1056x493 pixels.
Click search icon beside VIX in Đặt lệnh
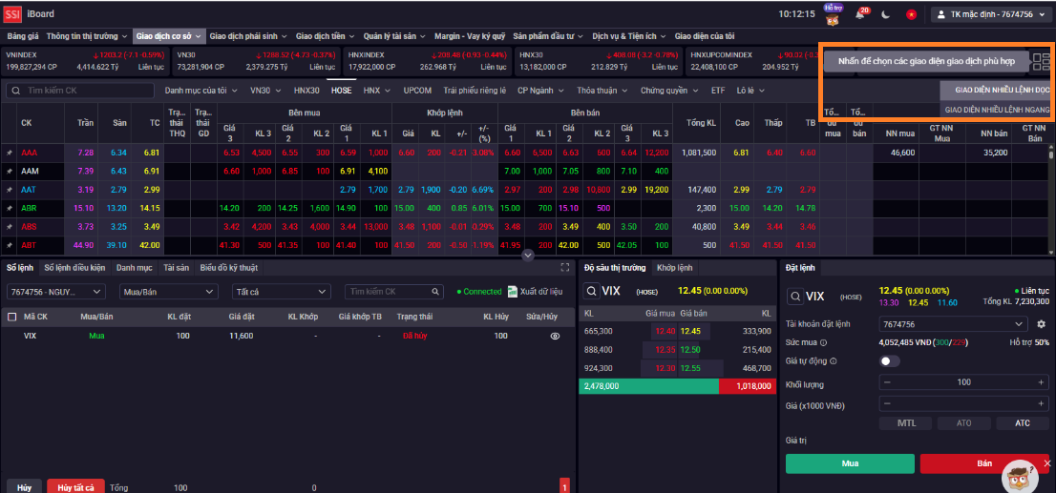tap(794, 296)
